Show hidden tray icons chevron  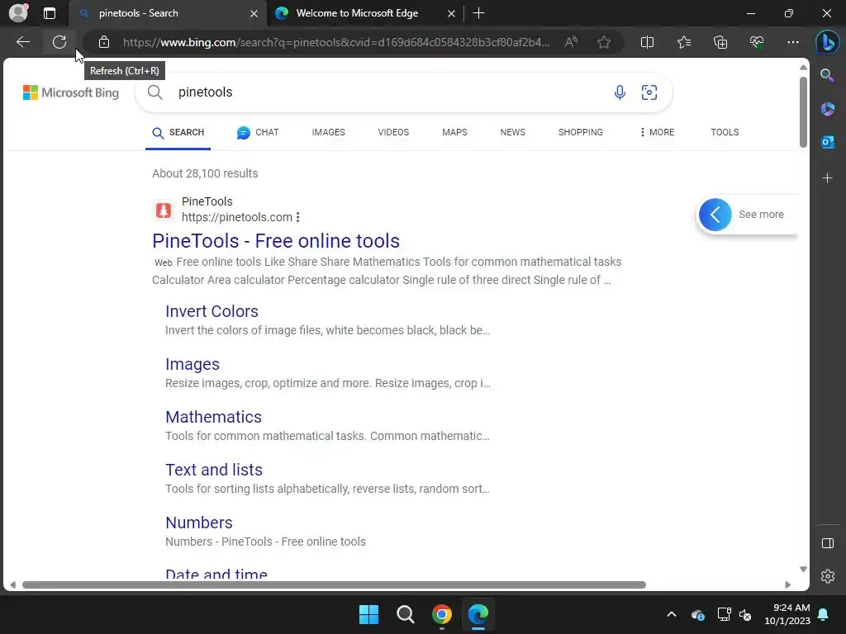(671, 614)
